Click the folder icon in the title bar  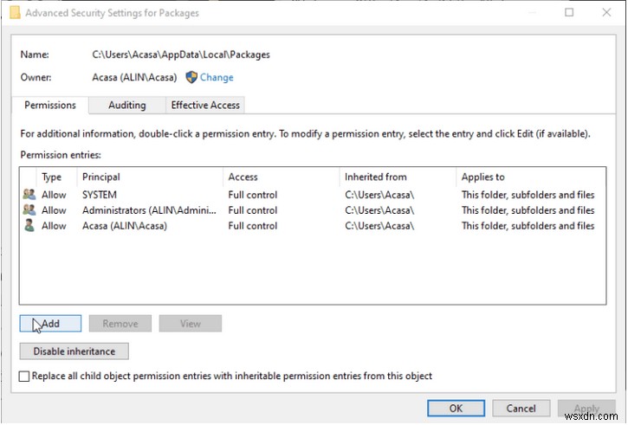click(x=13, y=13)
